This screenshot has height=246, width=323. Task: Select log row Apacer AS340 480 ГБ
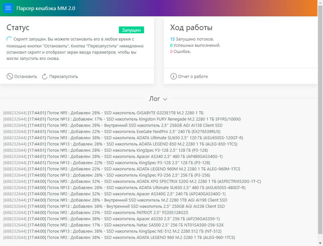click(x=113, y=157)
